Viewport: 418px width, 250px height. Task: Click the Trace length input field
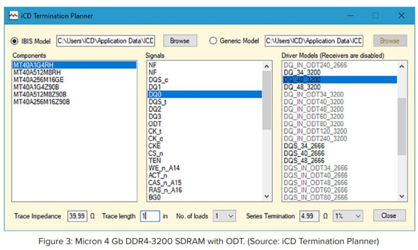point(150,216)
